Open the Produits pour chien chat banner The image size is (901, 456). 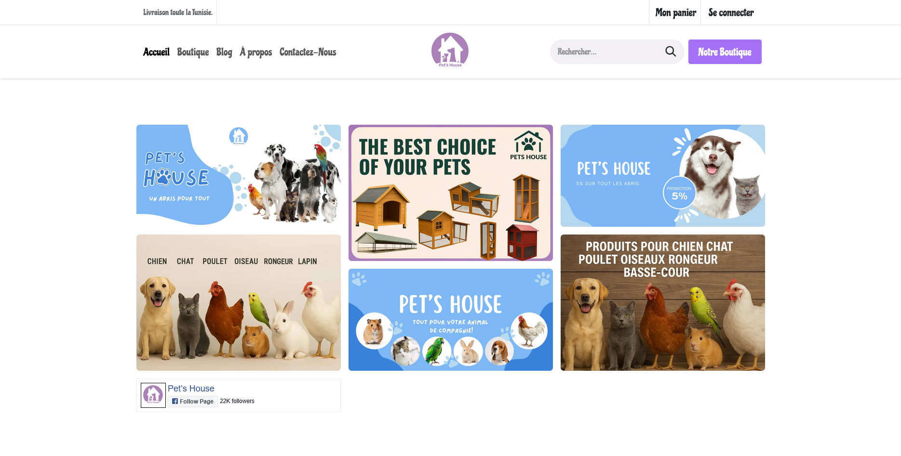coord(663,302)
